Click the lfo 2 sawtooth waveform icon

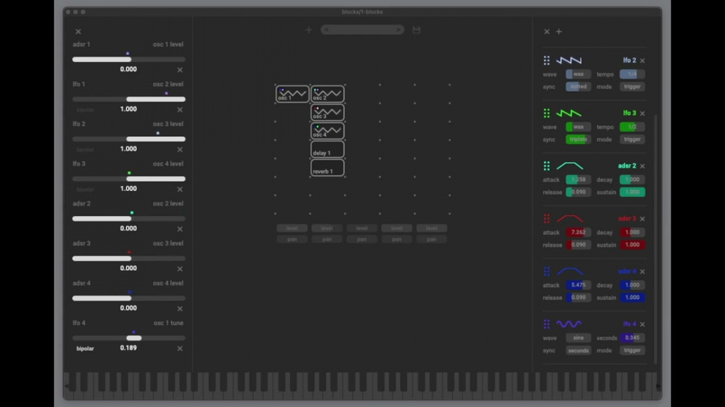coord(569,60)
